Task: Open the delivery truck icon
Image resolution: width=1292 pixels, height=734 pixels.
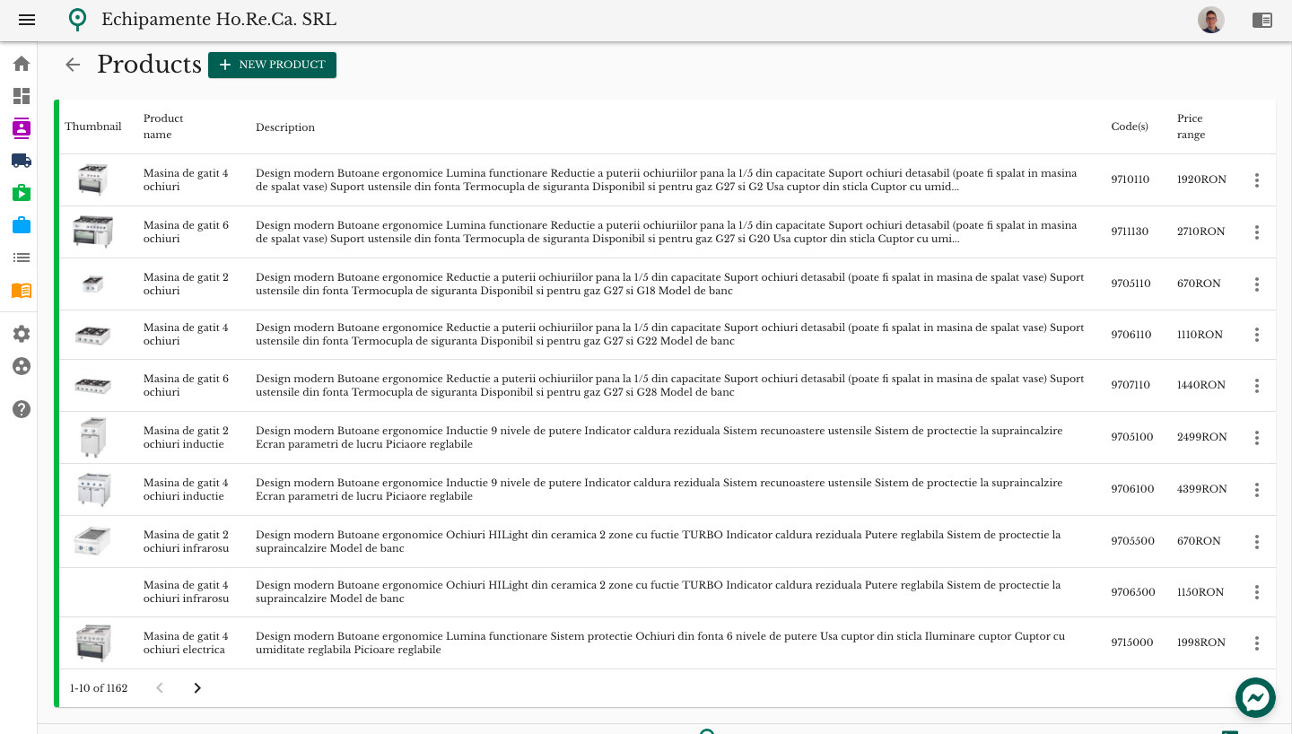Action: click(x=22, y=161)
